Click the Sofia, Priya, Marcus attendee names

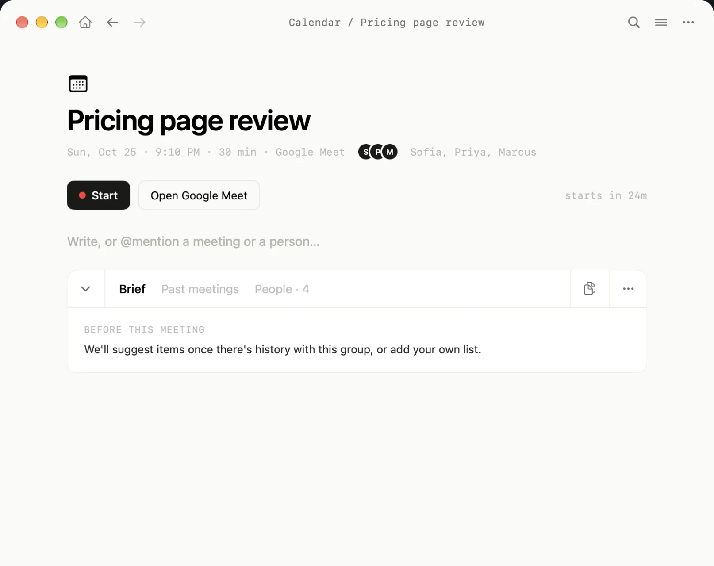point(473,152)
